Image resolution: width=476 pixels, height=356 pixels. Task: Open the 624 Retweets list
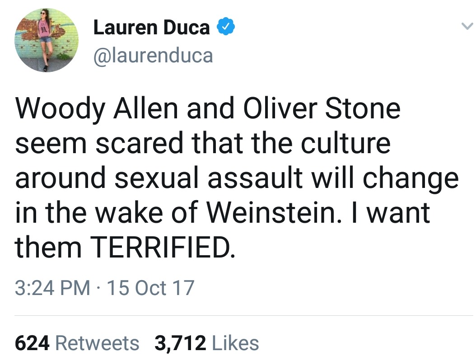point(77,343)
